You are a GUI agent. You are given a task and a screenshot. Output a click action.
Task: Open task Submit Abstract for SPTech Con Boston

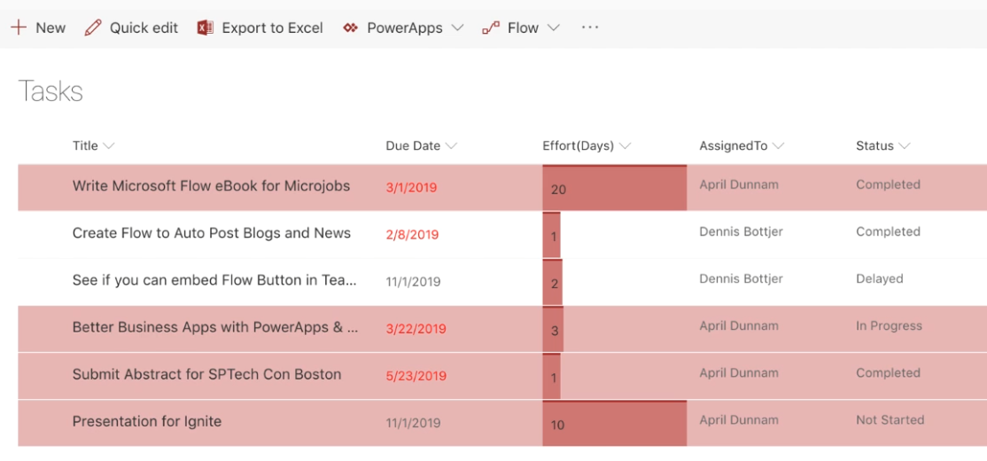pos(206,374)
